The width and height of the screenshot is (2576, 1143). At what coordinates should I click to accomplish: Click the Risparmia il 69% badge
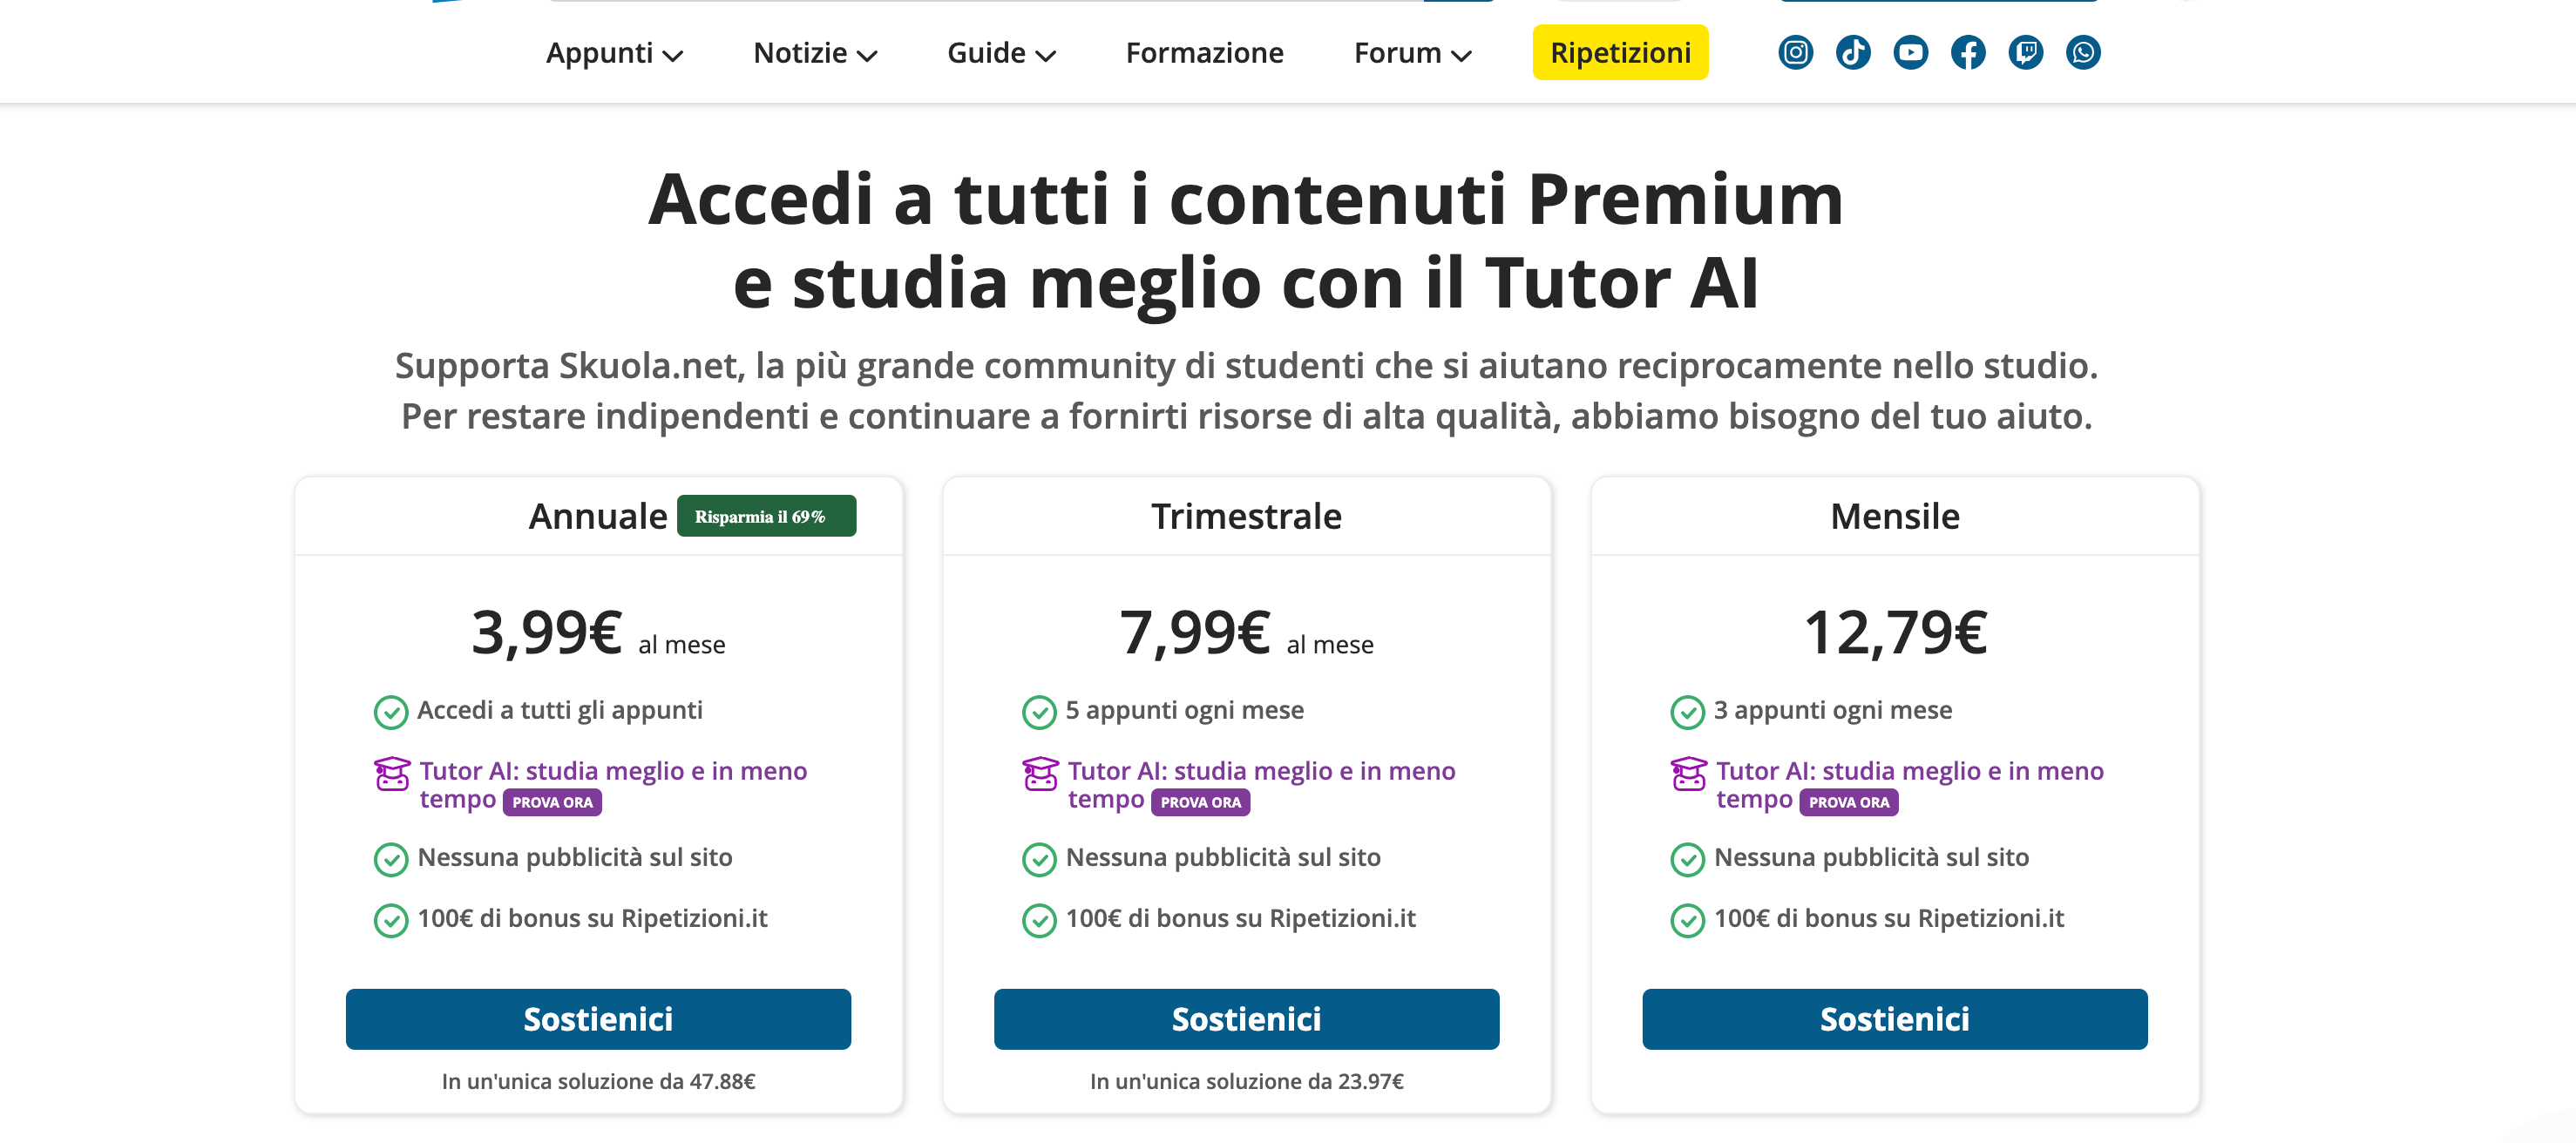click(766, 516)
